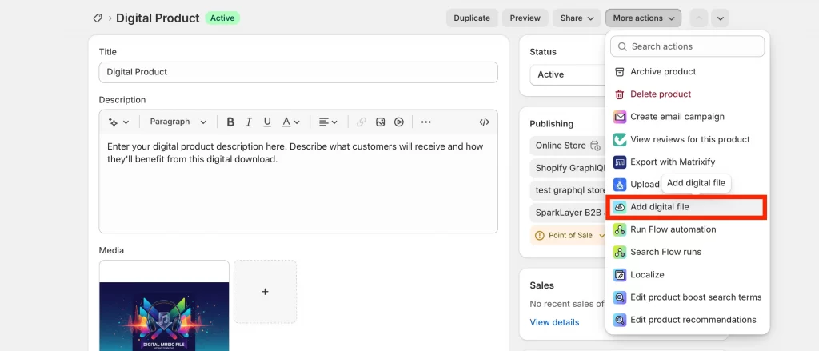Open the editor's more options ellipsis
This screenshot has height=351, width=819.
click(425, 122)
